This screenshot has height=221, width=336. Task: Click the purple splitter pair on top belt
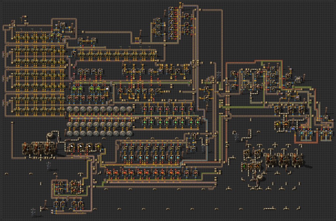(x=137, y=40)
